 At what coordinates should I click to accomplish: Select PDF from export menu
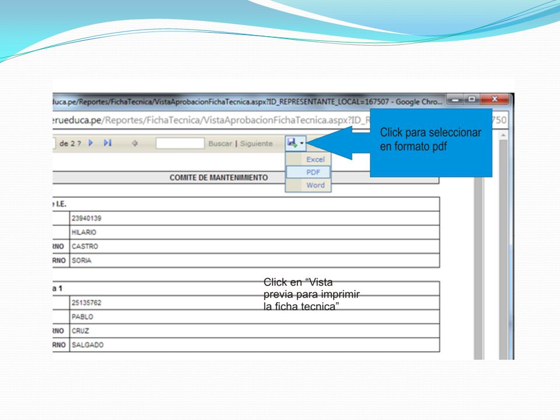coord(309,172)
